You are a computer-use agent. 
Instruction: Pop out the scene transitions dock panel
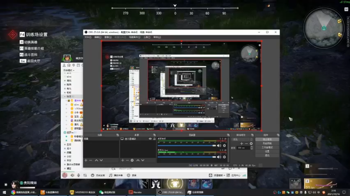pos(252,135)
